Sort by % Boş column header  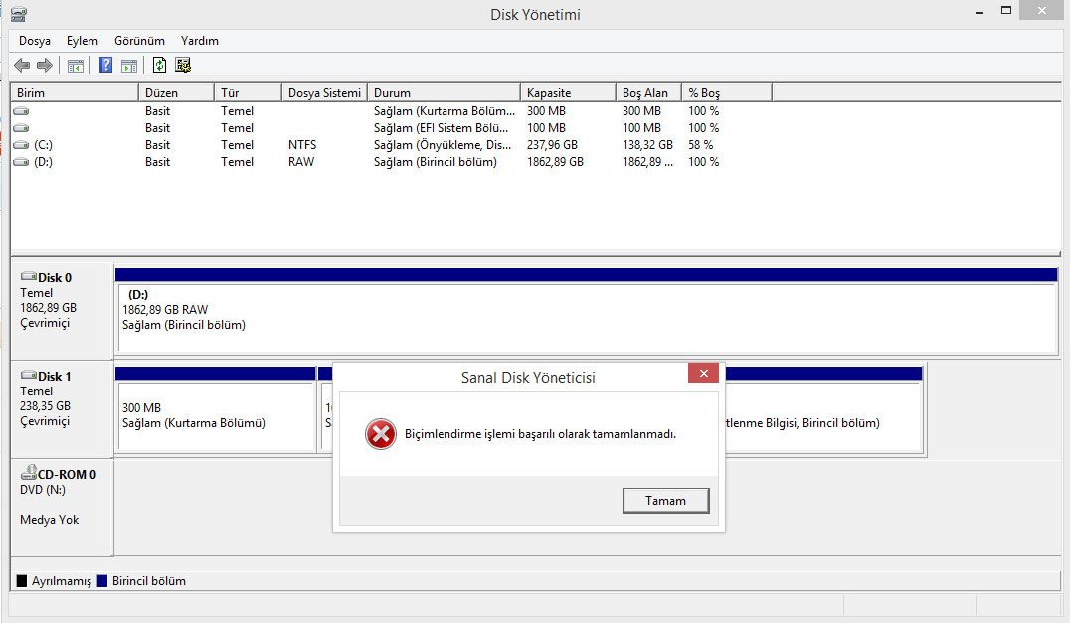(727, 92)
